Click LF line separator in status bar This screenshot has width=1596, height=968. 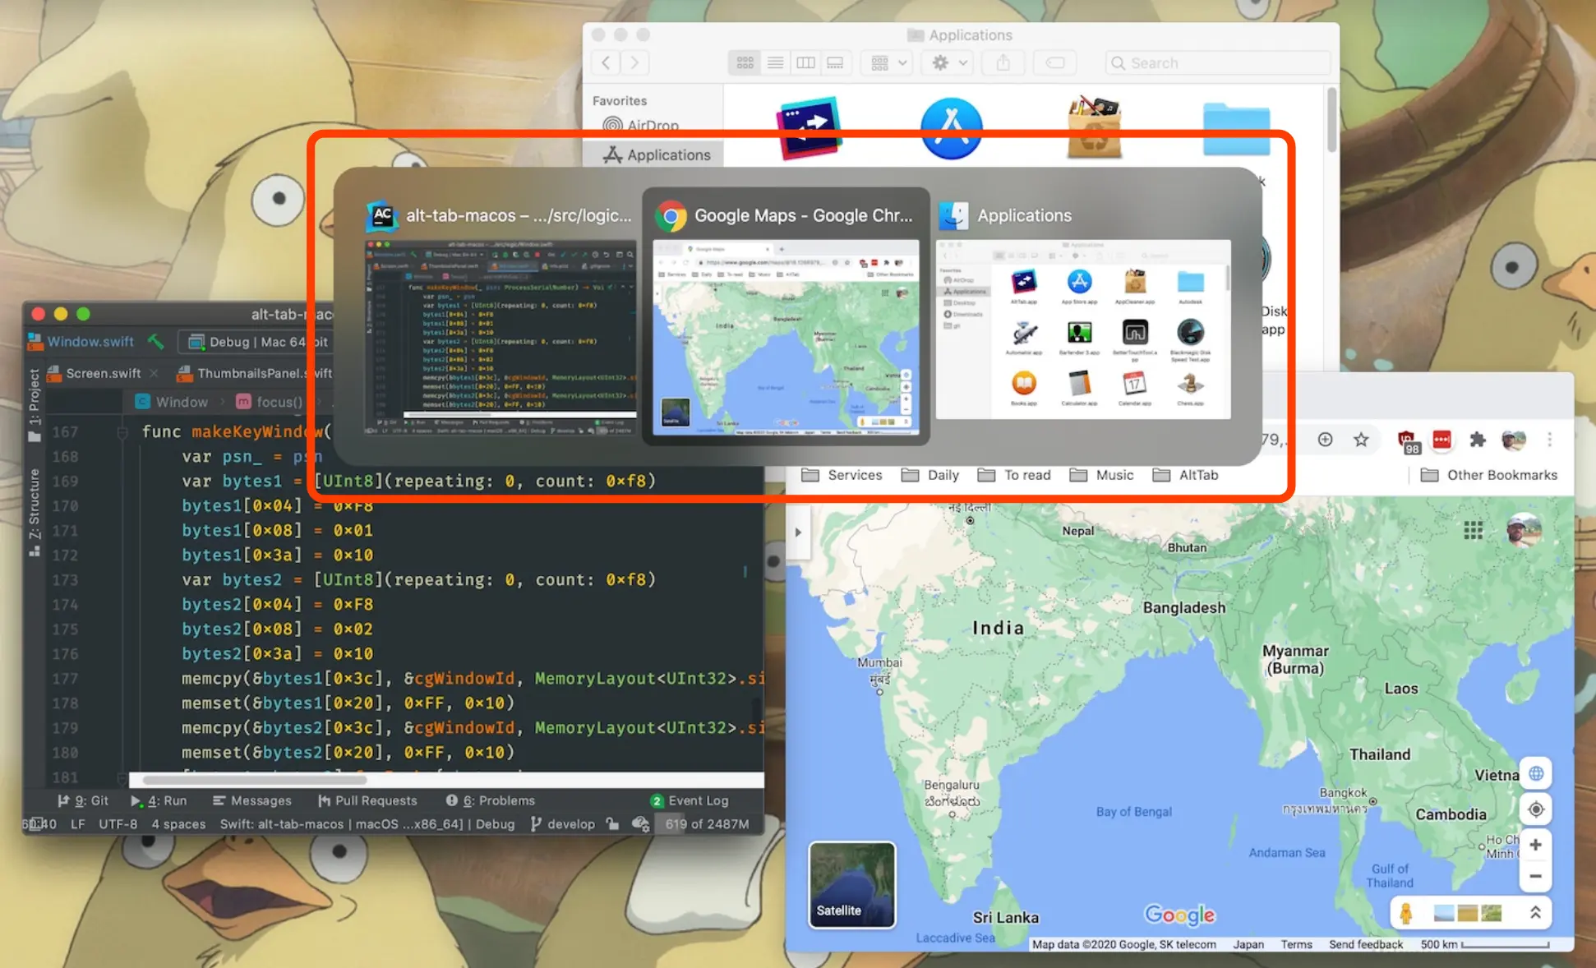coord(78,824)
